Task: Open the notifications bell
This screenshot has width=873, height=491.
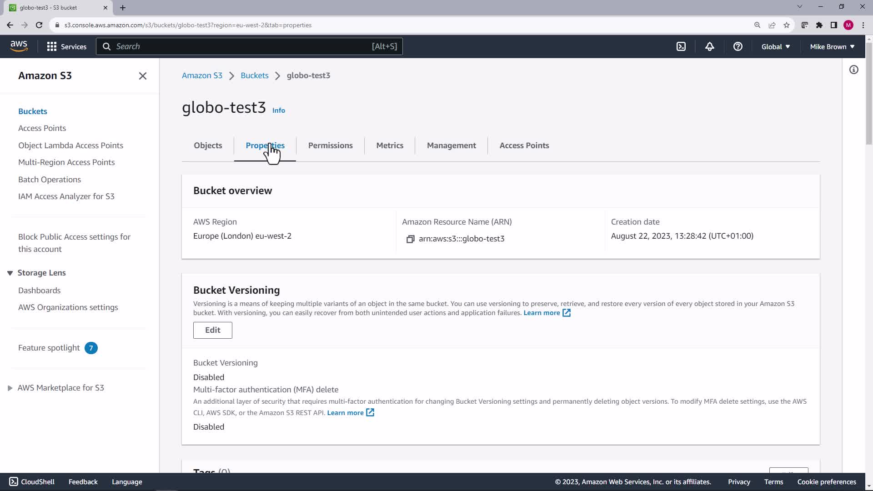Action: coord(709,46)
